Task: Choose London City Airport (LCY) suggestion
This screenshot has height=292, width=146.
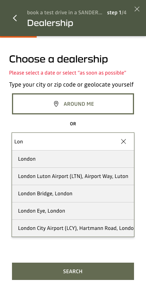Action: pos(73,228)
